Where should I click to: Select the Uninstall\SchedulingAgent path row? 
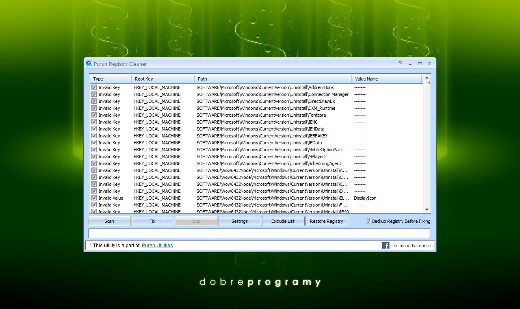coord(269,163)
